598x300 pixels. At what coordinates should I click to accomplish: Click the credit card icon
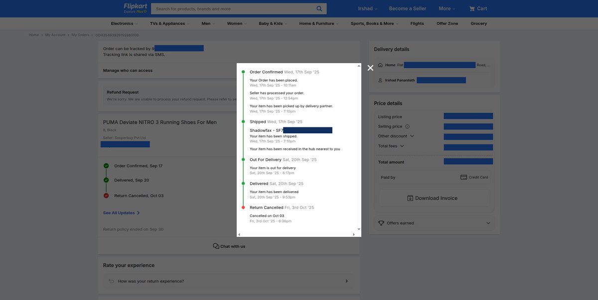tap(463, 177)
